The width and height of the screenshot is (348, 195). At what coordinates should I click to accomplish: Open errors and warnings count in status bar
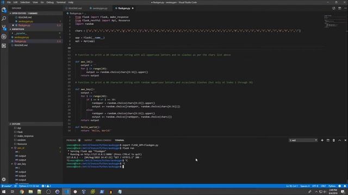pyautogui.click(x=46, y=186)
